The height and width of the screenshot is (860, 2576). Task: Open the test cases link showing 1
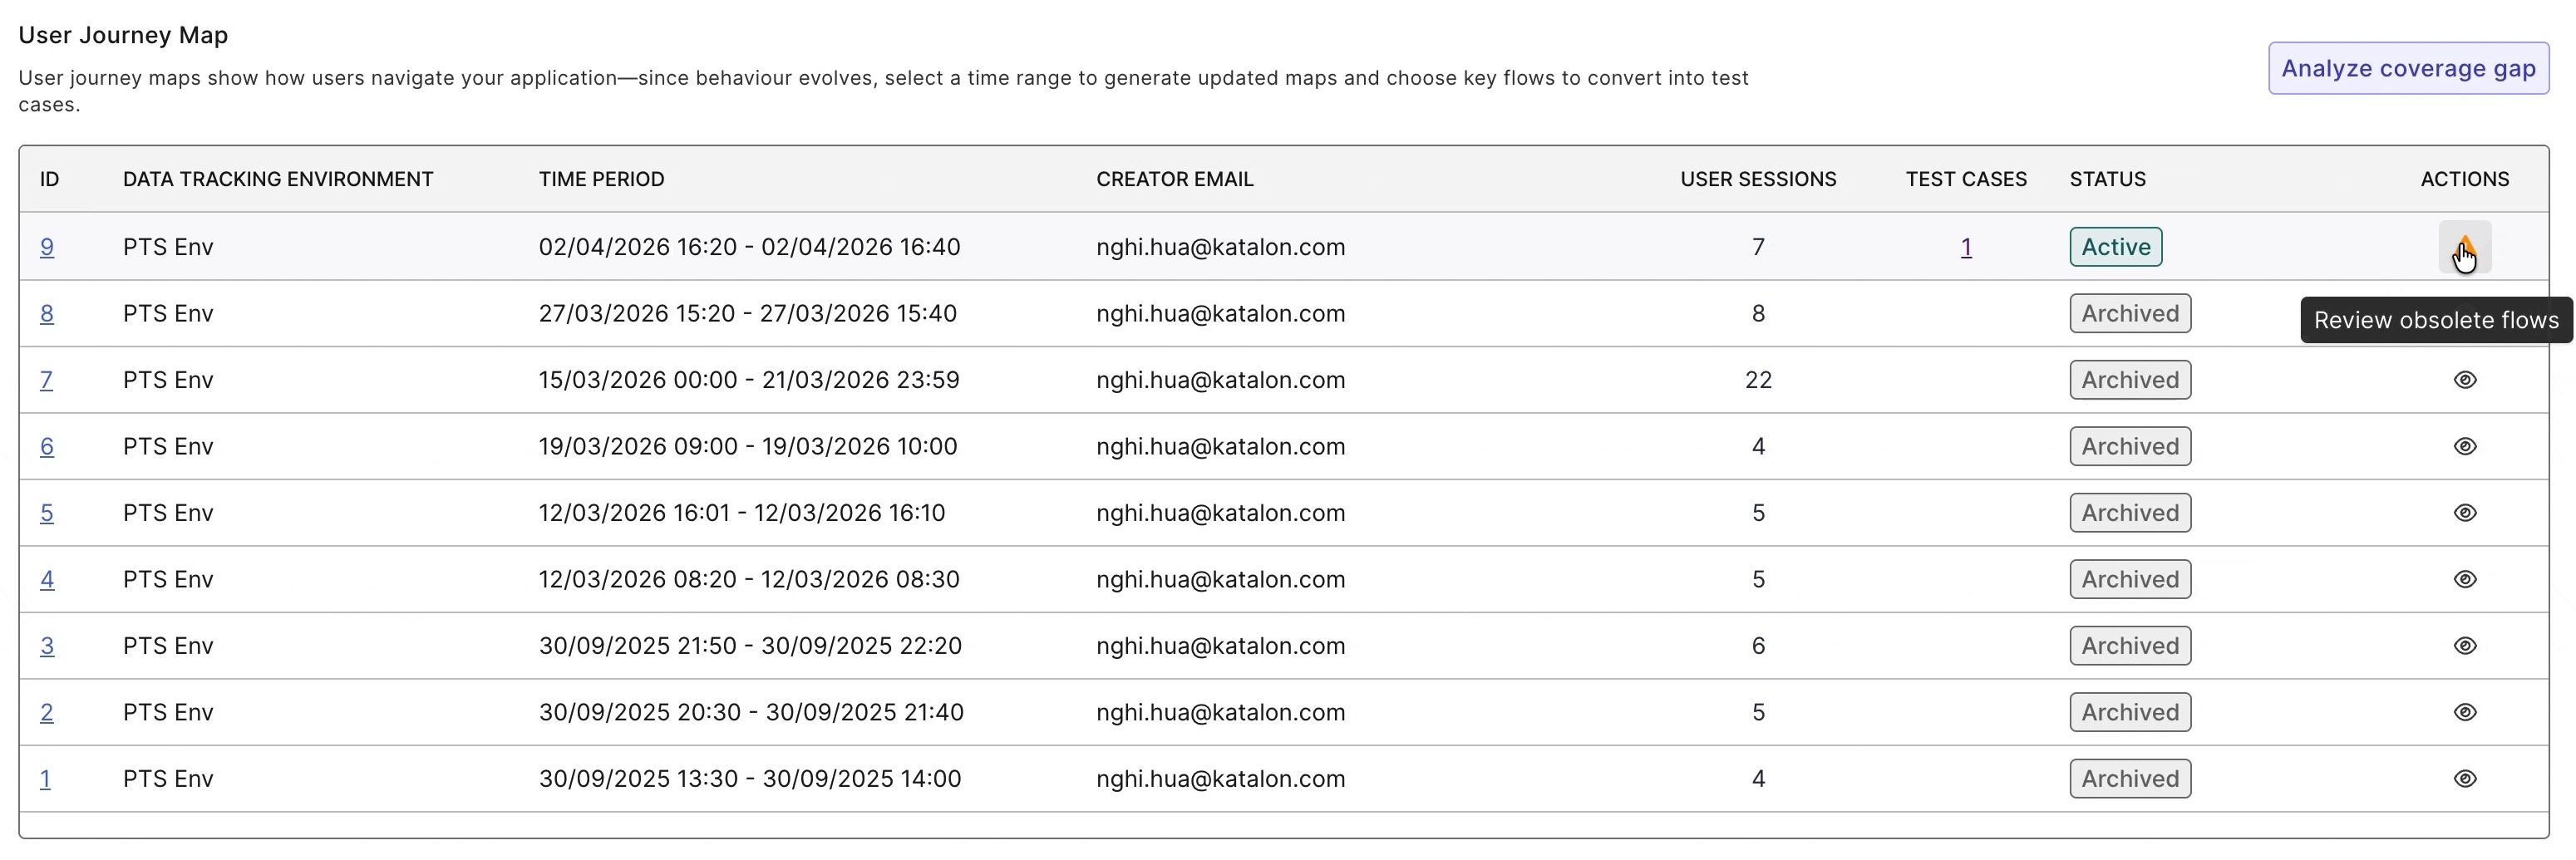(1965, 247)
